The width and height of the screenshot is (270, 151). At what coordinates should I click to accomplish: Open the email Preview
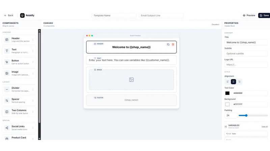249,15
